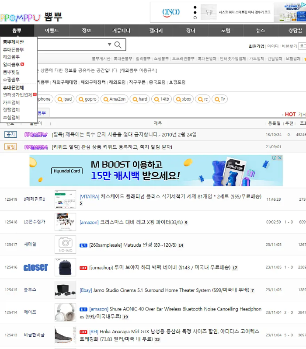Screen dimensions: 306x349
Task: Open the VITATRA 캐스케이드 dishwasher detergent post
Action: (170, 196)
